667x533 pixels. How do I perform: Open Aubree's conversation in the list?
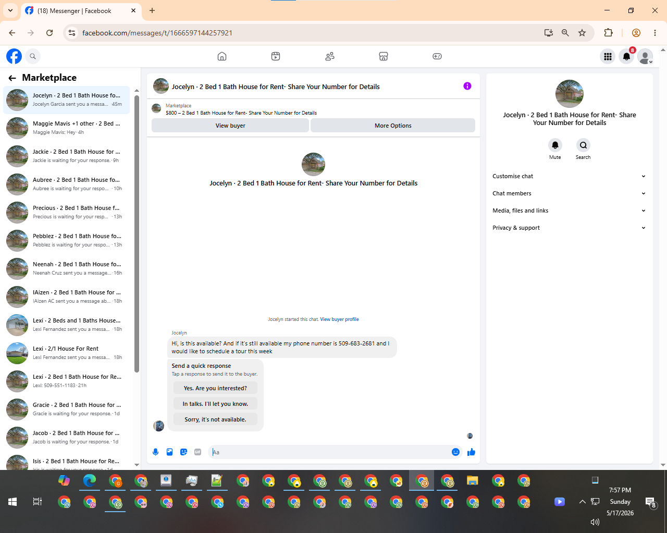(x=67, y=184)
